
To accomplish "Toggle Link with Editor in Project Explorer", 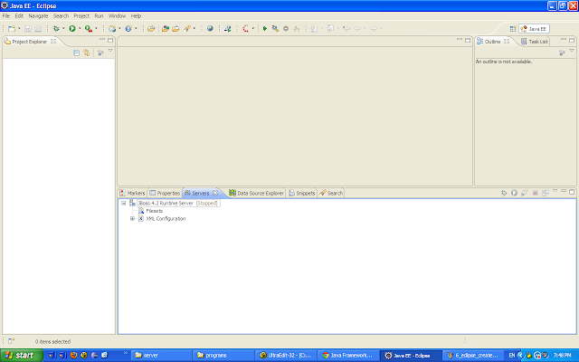I will [87, 52].
